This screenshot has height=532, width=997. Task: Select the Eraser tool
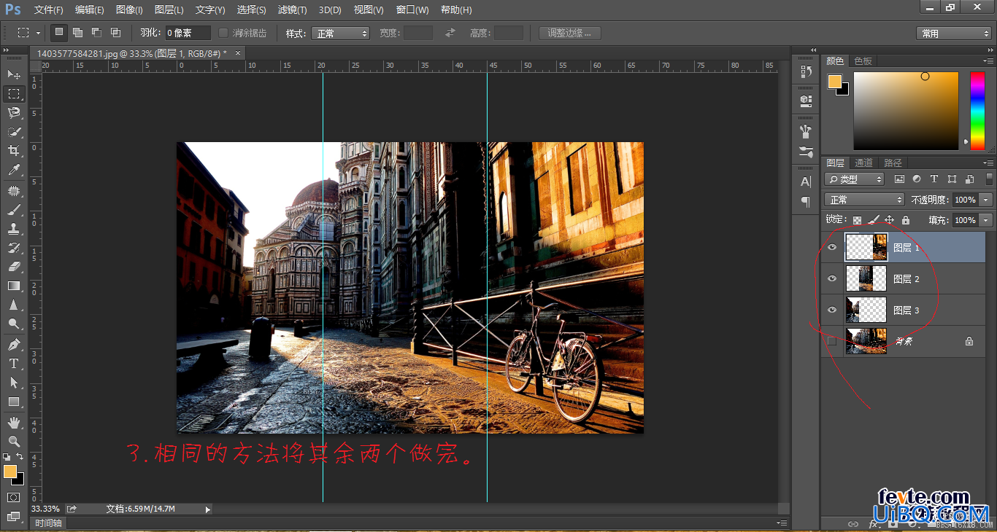point(14,267)
